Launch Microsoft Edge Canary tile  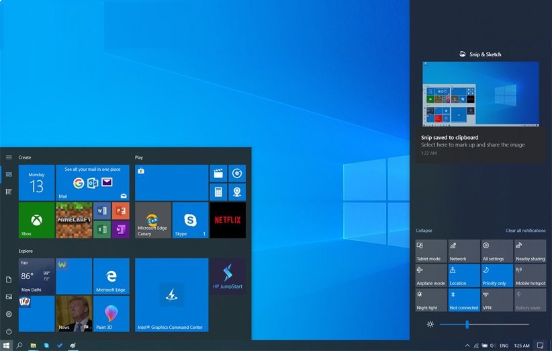click(153, 220)
